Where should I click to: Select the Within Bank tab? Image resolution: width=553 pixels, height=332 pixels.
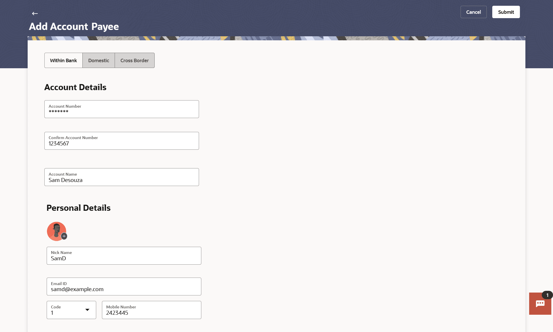pyautogui.click(x=63, y=60)
